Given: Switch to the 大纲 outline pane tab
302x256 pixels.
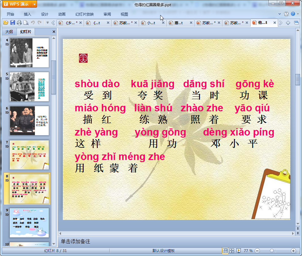Looking at the screenshot, I should tap(9, 32).
